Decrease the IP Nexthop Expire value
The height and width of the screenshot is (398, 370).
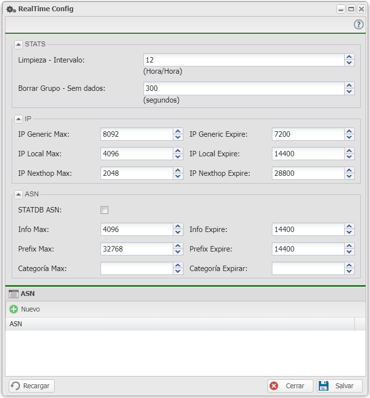(x=349, y=176)
